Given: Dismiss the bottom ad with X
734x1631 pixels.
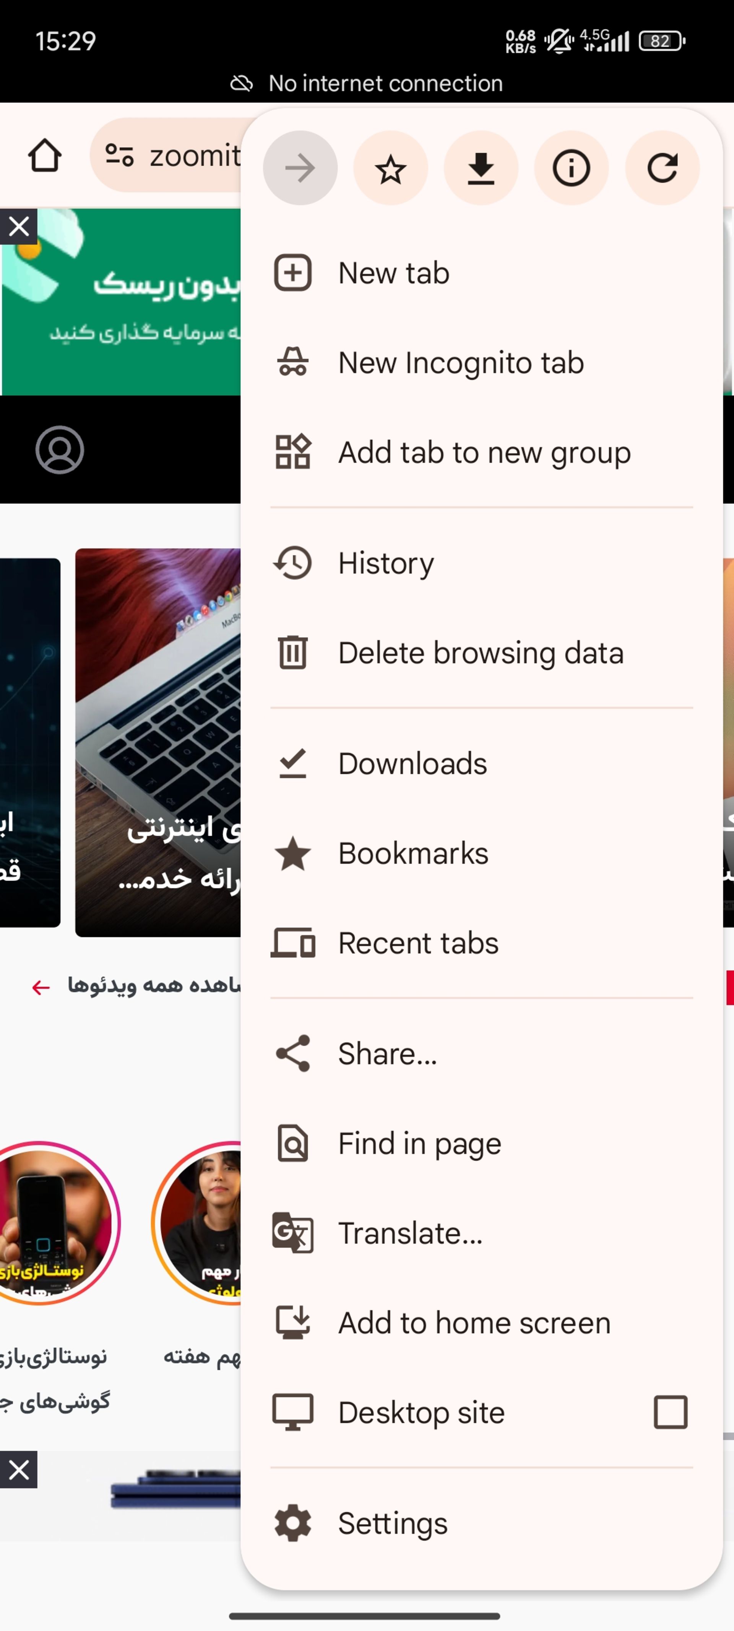Looking at the screenshot, I should click(18, 1469).
